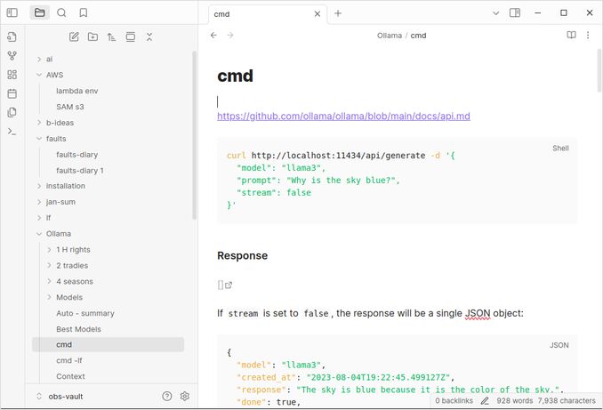The image size is (603, 410).
Task: Open the obs-vault vault switcher
Action: [x=65, y=396]
